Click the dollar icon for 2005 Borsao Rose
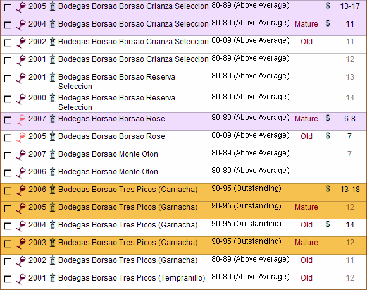 point(328,136)
